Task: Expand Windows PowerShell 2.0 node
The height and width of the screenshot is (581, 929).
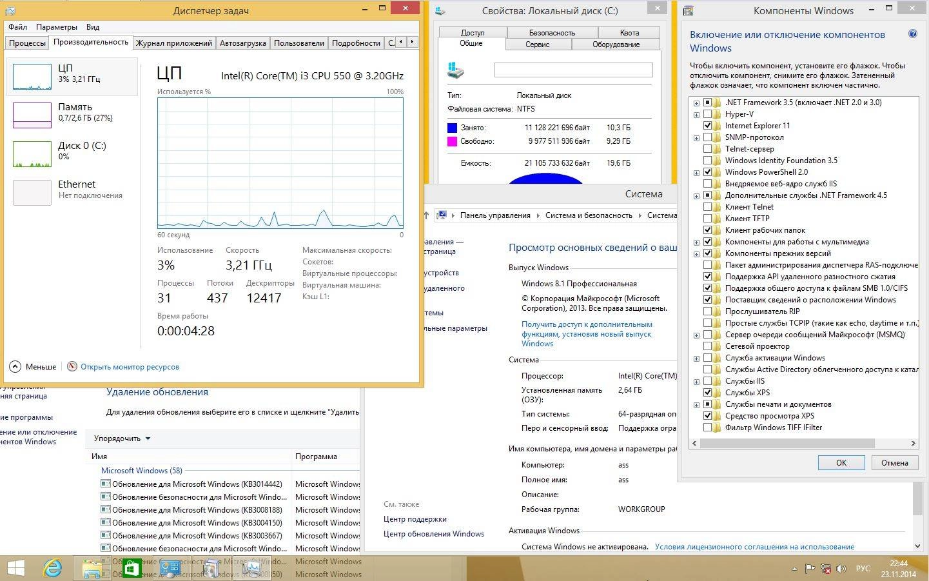Action: (x=696, y=173)
